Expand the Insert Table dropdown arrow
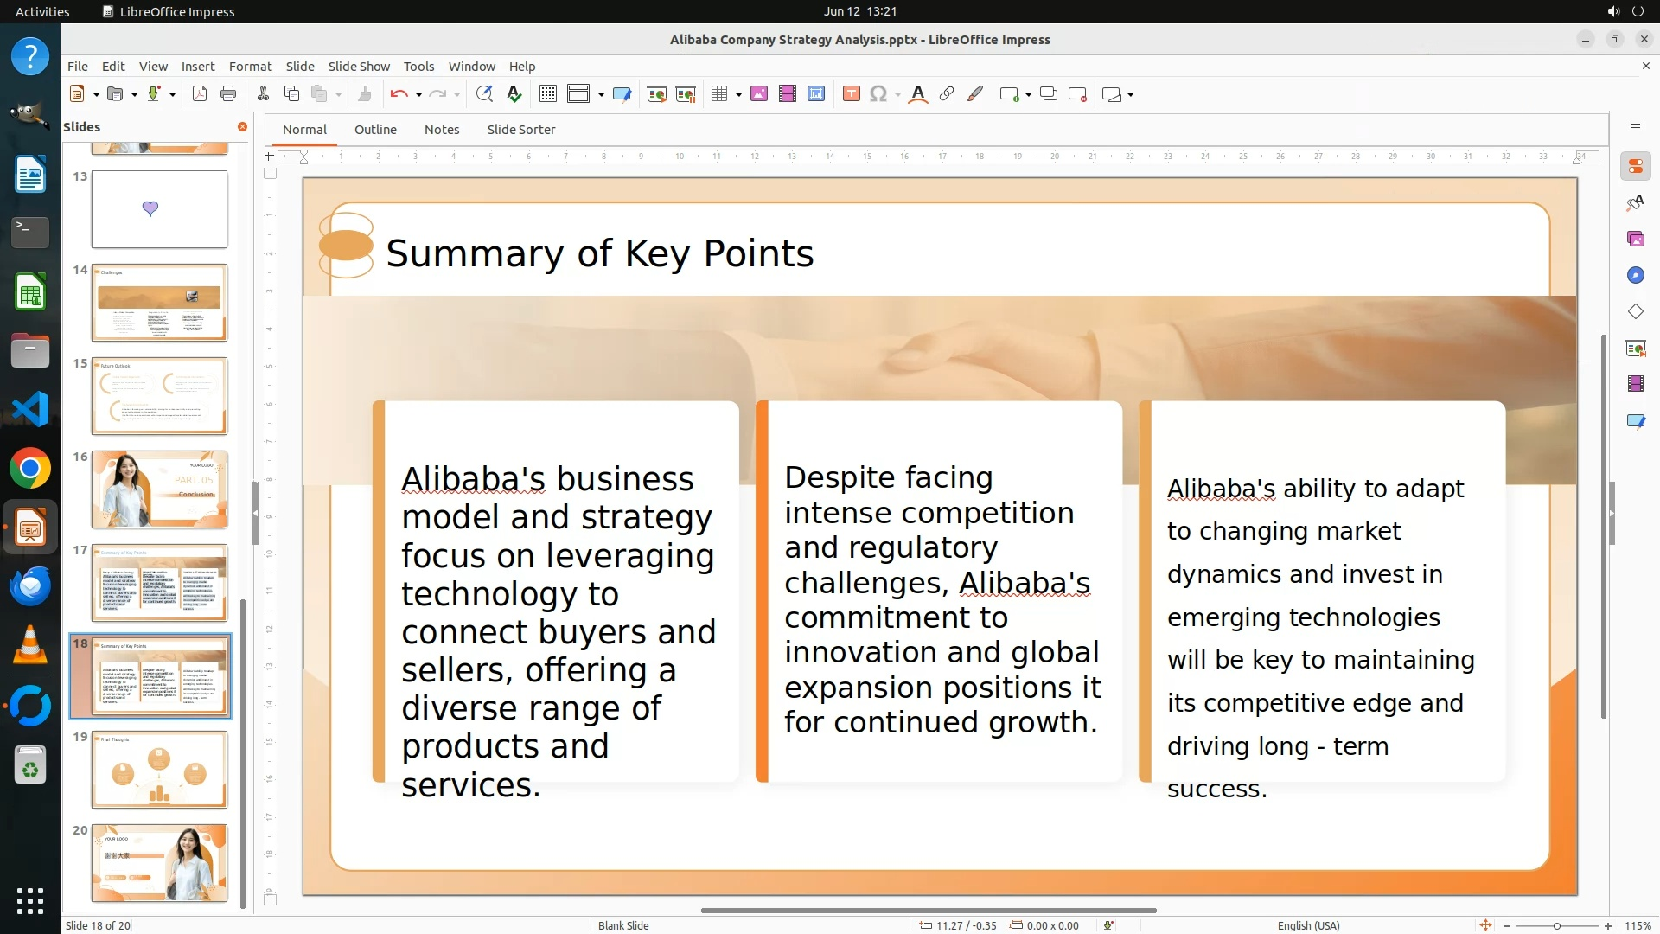 [738, 95]
